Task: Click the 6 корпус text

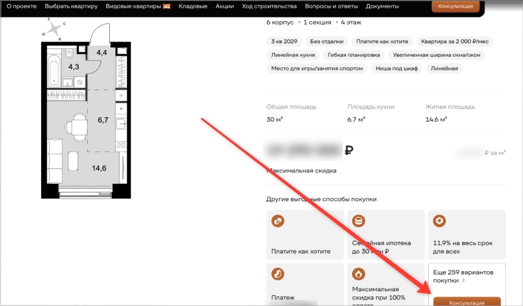Action: pos(280,22)
